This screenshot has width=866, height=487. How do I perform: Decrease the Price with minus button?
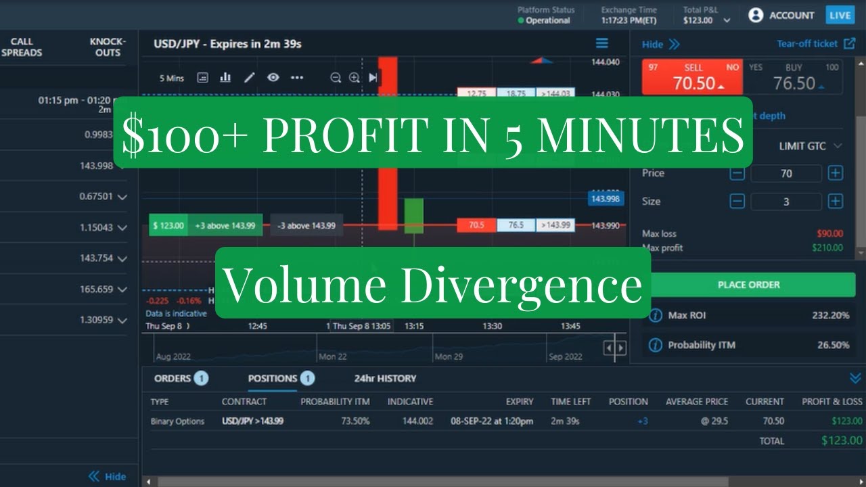737,173
